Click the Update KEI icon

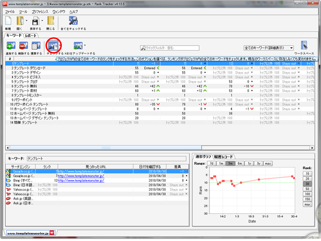click(x=78, y=45)
